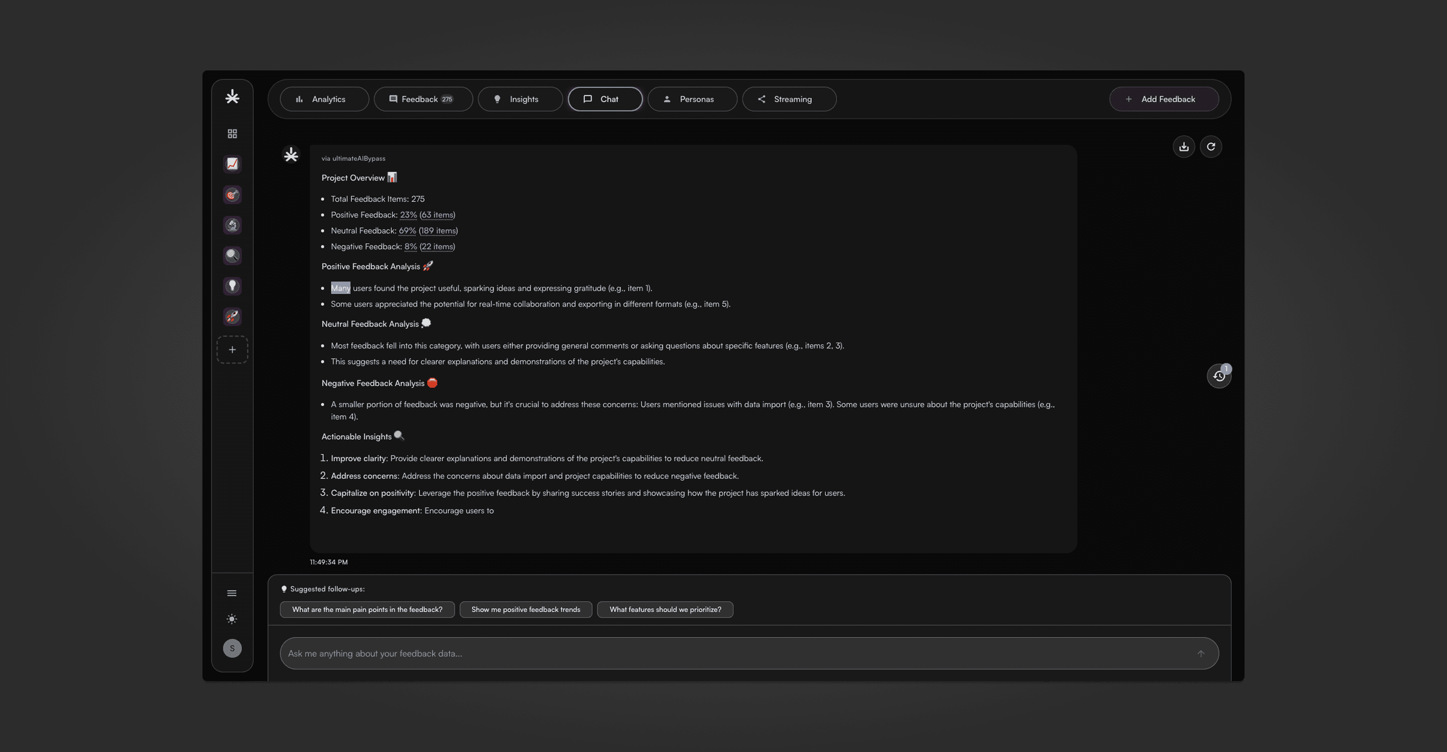Add a new project with dashed plus button
Image resolution: width=1447 pixels, height=752 pixels.
point(232,349)
